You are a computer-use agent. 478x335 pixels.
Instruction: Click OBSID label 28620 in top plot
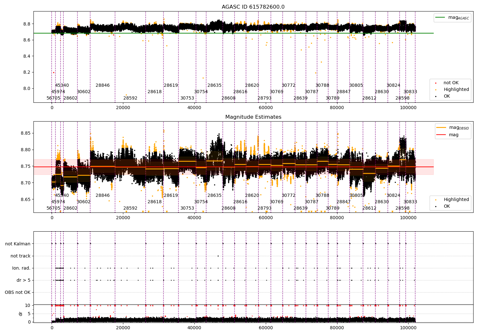(252, 86)
